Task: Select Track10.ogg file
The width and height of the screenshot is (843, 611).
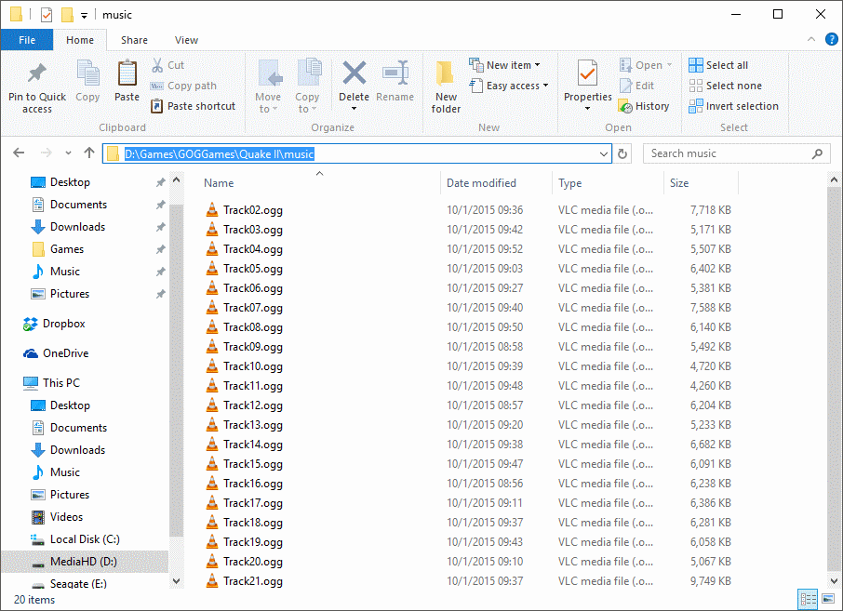Action: tap(245, 366)
